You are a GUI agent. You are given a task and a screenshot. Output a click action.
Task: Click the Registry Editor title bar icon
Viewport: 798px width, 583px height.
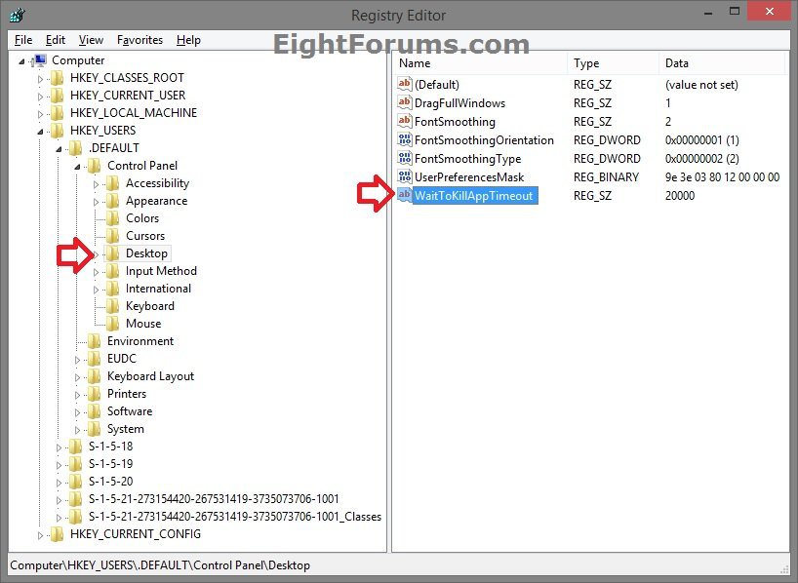click(x=18, y=16)
